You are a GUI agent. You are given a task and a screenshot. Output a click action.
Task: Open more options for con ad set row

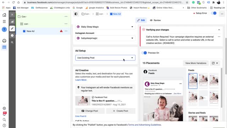pyautogui.click(x=66, y=24)
